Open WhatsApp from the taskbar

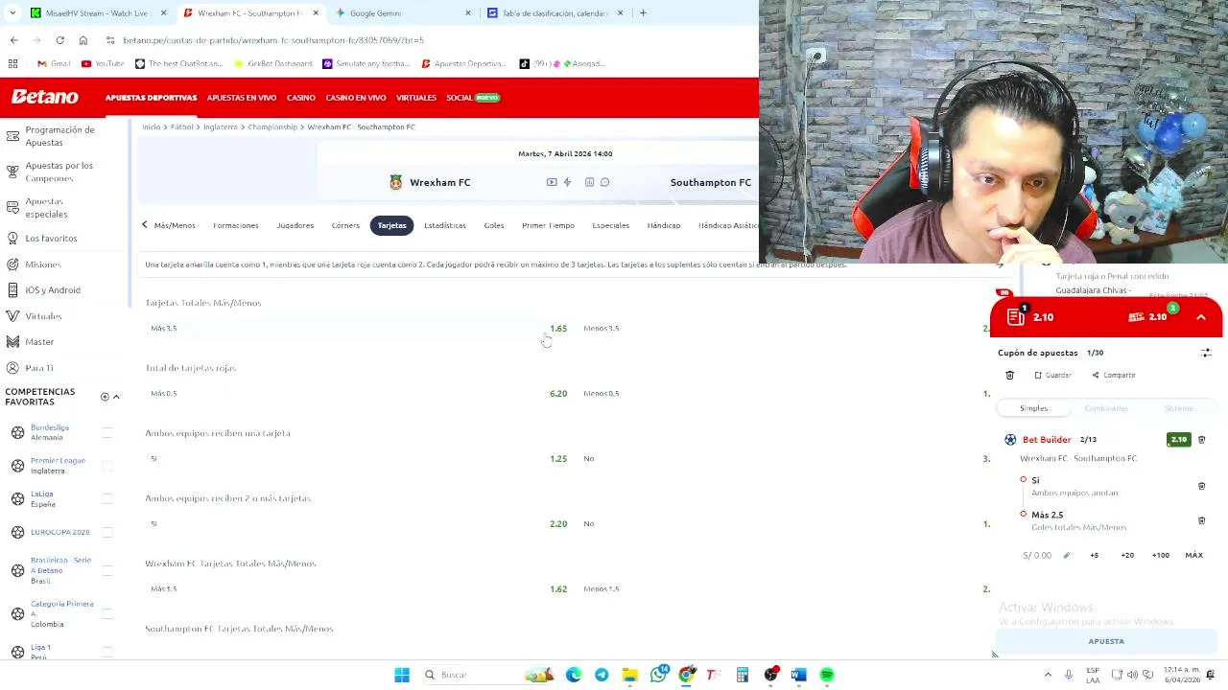click(x=658, y=675)
